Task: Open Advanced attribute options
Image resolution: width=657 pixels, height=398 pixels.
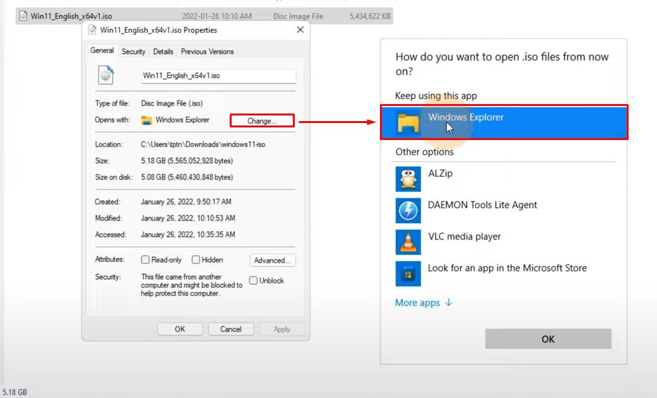Action: (x=272, y=260)
